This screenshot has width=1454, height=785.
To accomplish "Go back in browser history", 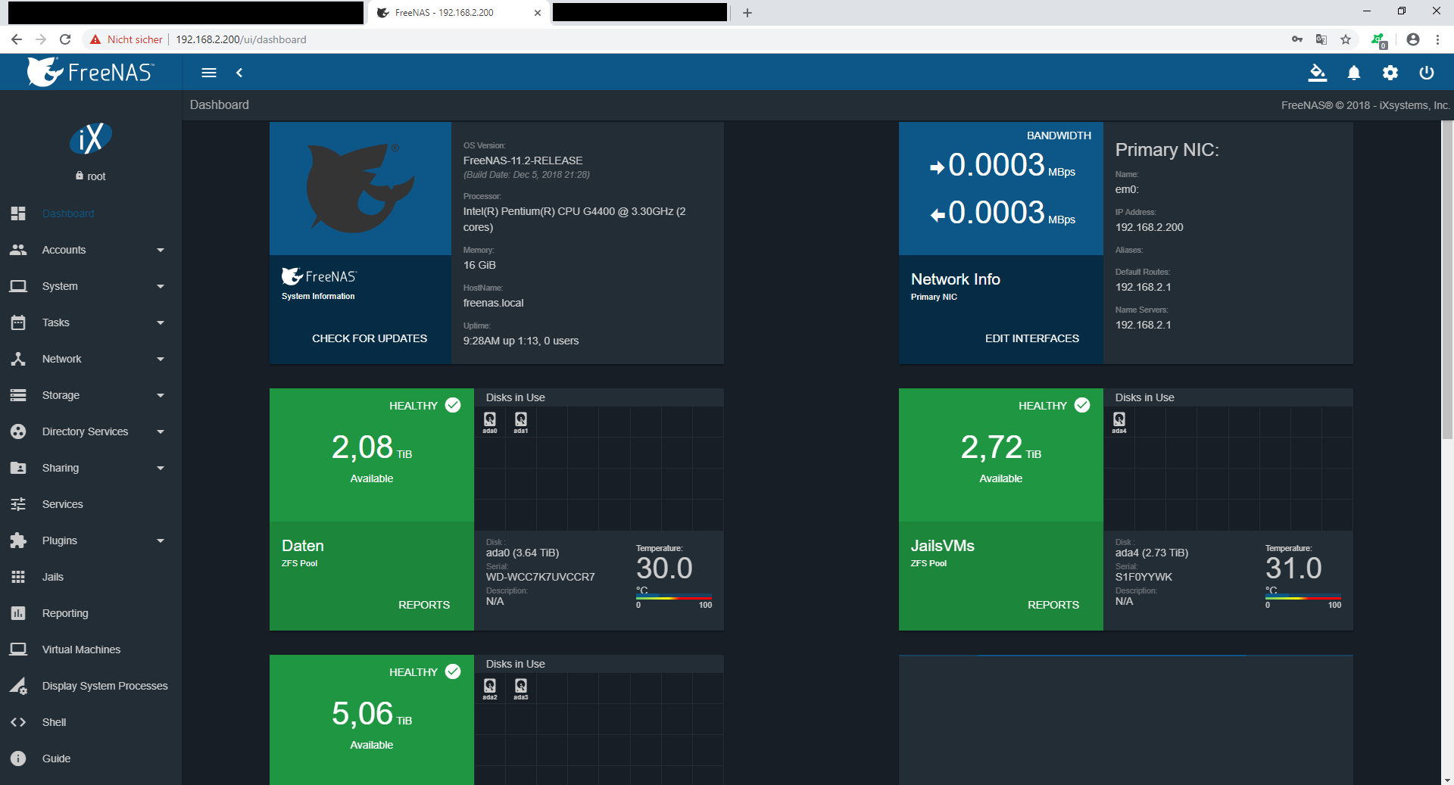I will tap(17, 39).
